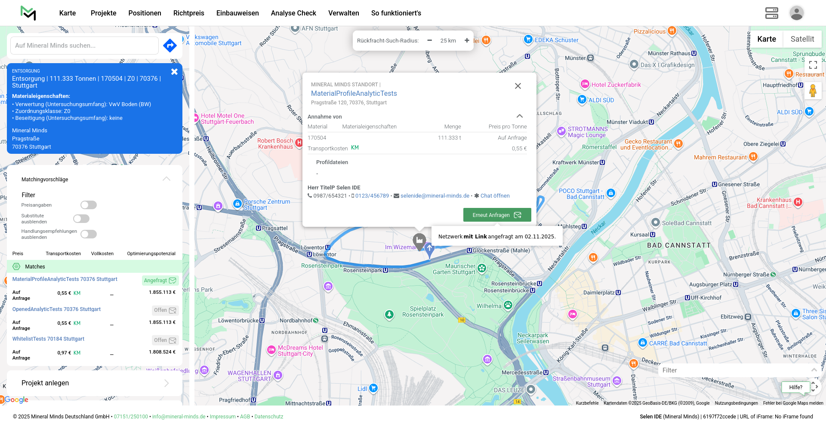Screen dimensions: 826x427
Task: Decrease the Rückfracht search radius
Action: tap(429, 40)
